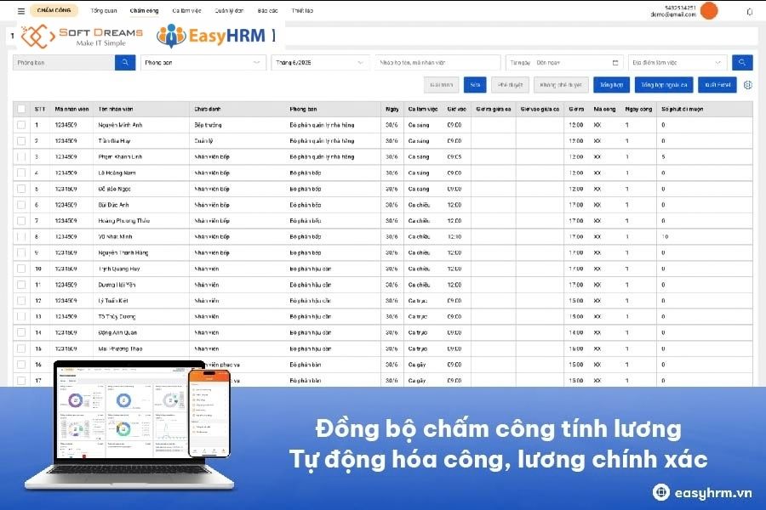Click account email demo@gmail.com
The width and height of the screenshot is (766, 510).
[x=673, y=14]
